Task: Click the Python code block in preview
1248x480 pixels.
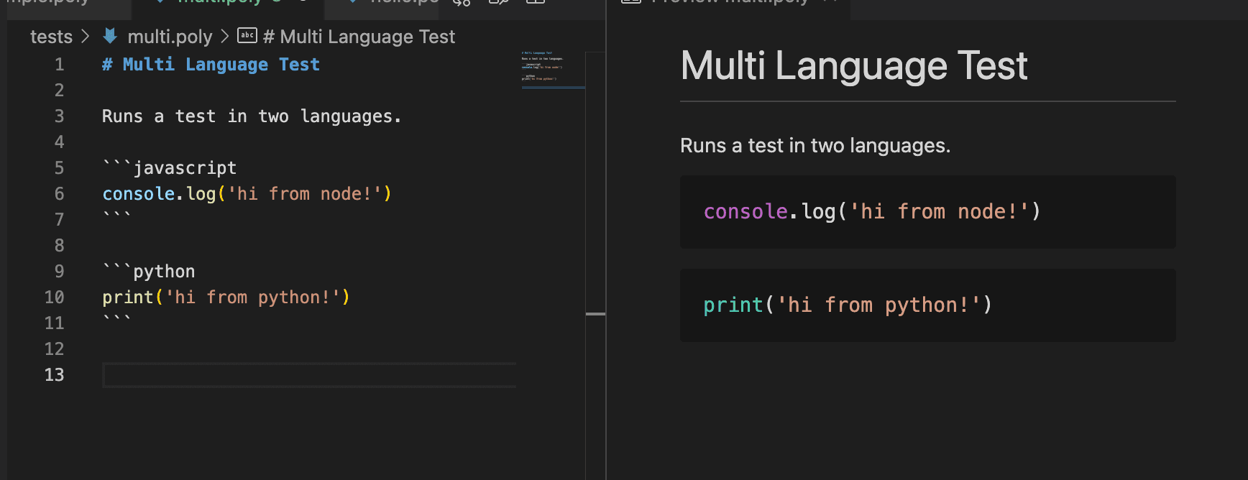Action: click(928, 305)
